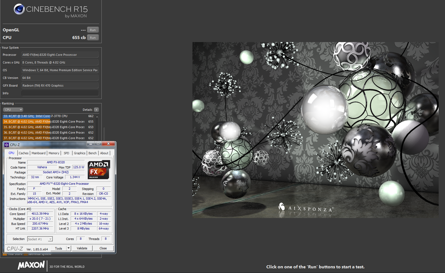Open the CPU ranking type dropdown

tap(13, 110)
